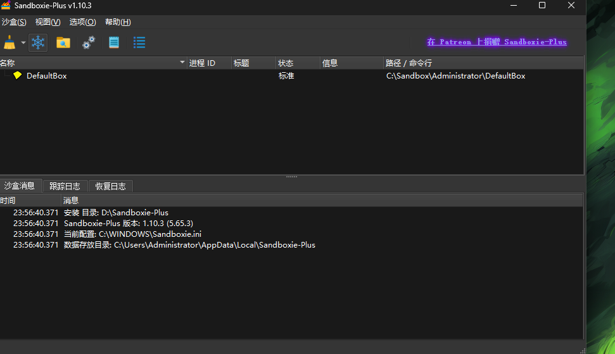
Task: Toggle the snowflake pause-forced-programs button
Action: (x=38, y=42)
